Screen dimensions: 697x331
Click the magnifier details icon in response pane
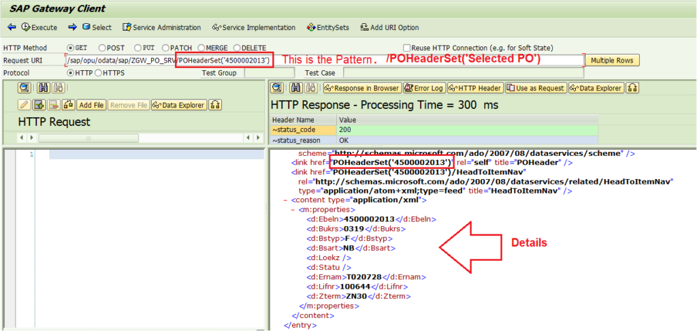point(278,88)
